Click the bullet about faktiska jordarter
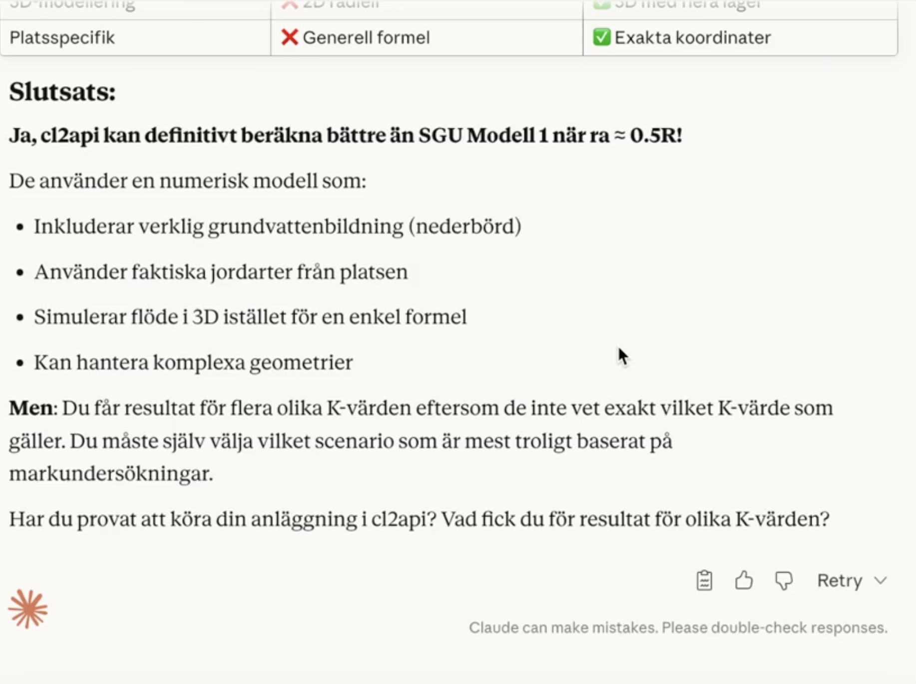 (x=221, y=272)
